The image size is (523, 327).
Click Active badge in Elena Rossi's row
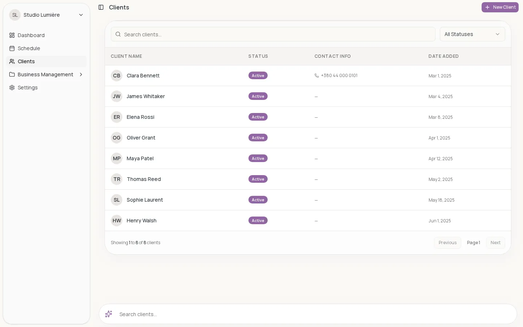[x=258, y=117]
